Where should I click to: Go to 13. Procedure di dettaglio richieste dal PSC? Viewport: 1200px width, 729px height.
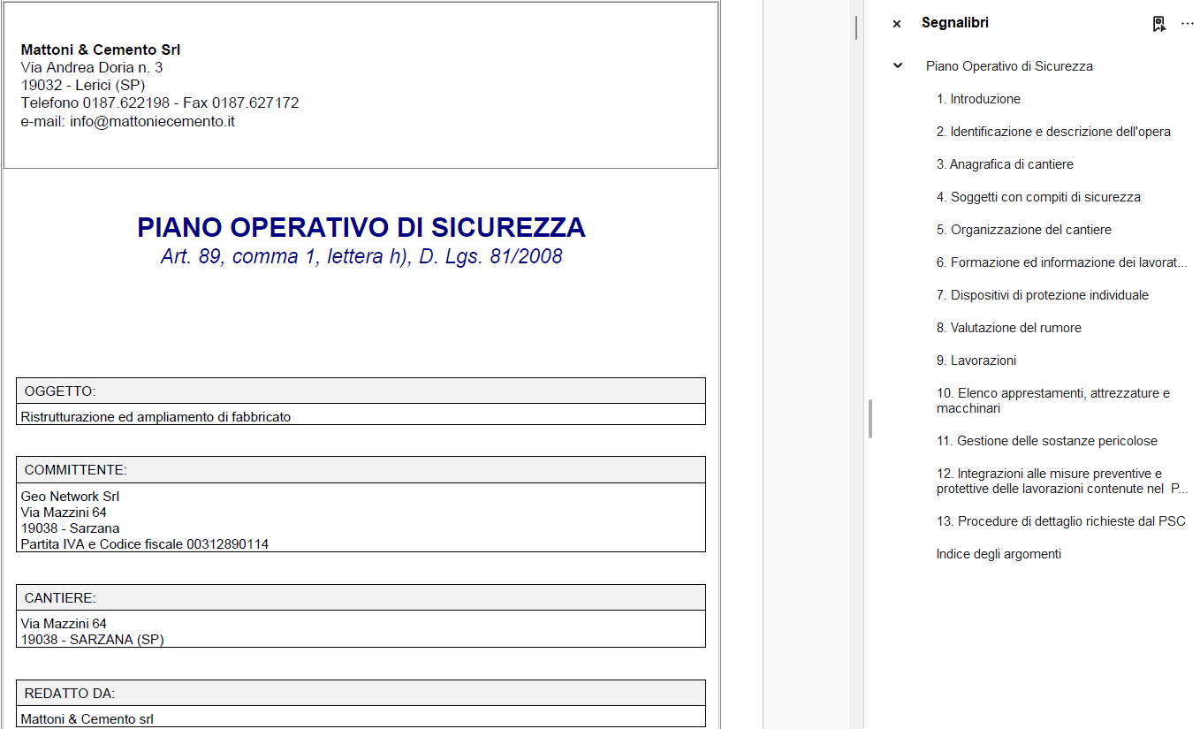pos(1060,521)
